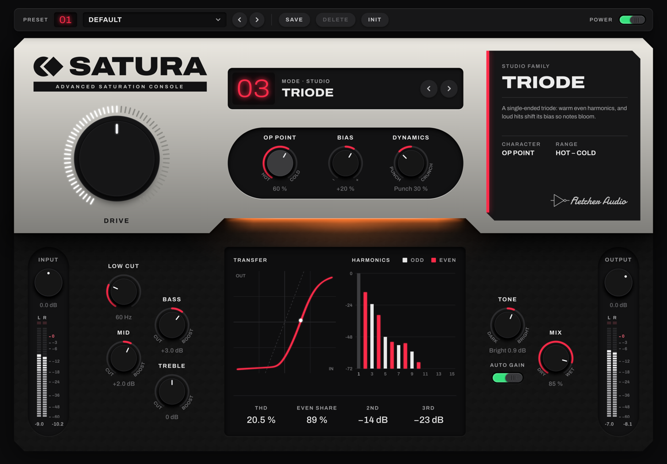667x464 pixels.
Task: Click the Tone value Bright 0.9 dB
Action: pos(507,350)
